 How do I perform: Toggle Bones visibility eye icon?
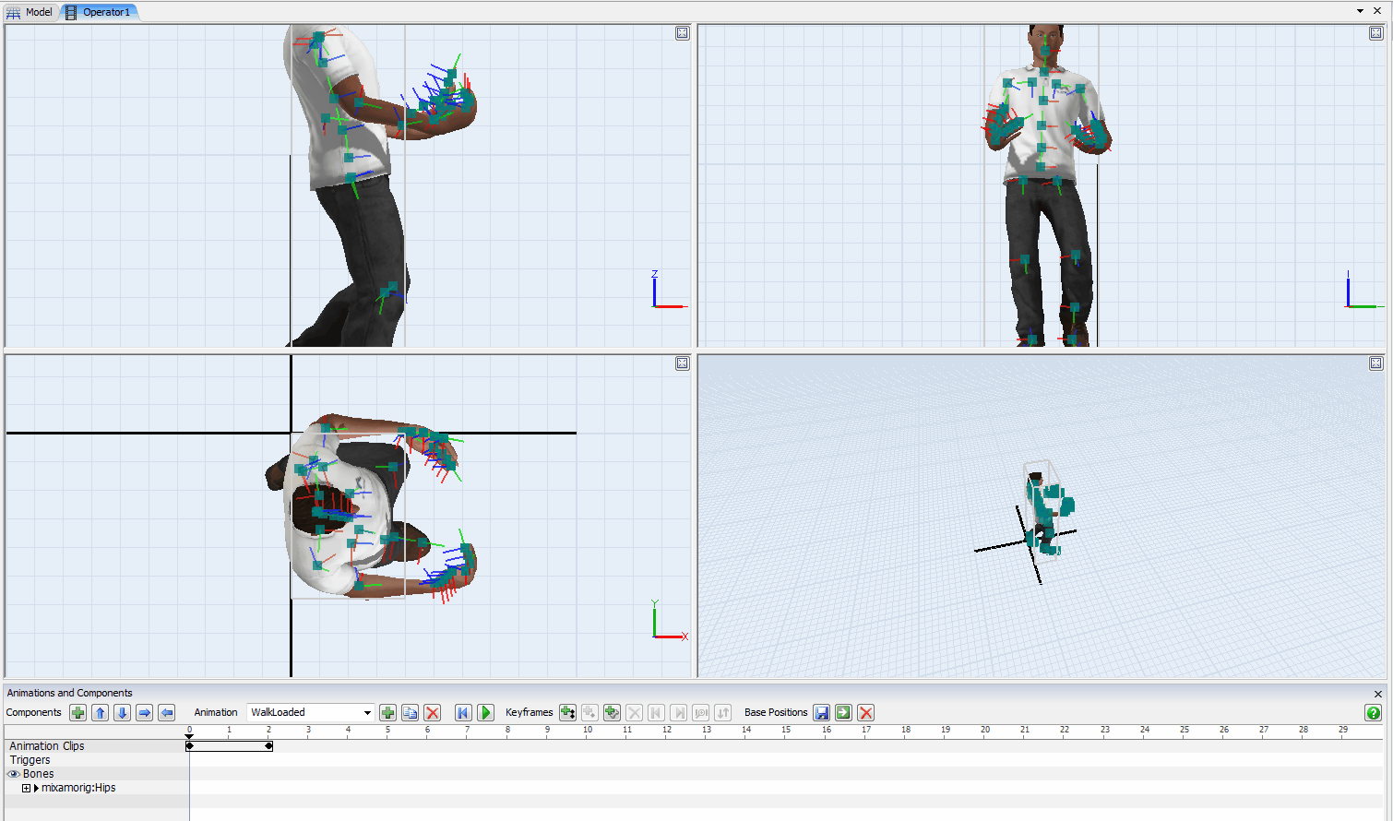(x=14, y=774)
